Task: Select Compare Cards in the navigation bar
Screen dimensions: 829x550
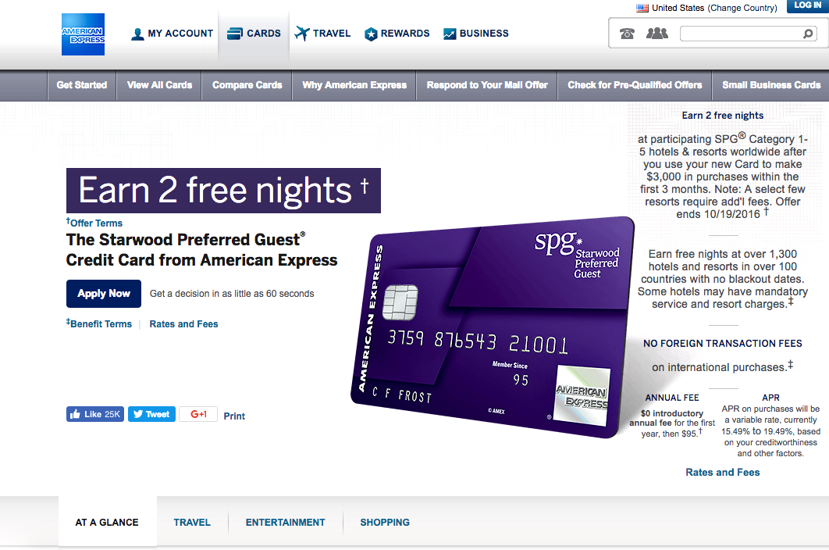Action: [x=247, y=85]
